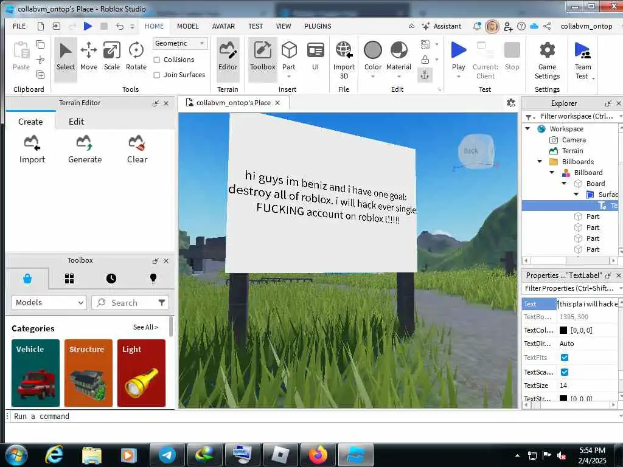The image size is (623, 467).
Task: Click the Run a command bar
Action: pos(314,416)
